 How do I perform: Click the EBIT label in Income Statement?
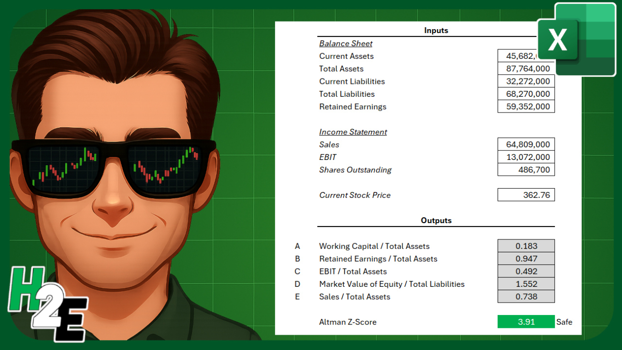tap(328, 157)
